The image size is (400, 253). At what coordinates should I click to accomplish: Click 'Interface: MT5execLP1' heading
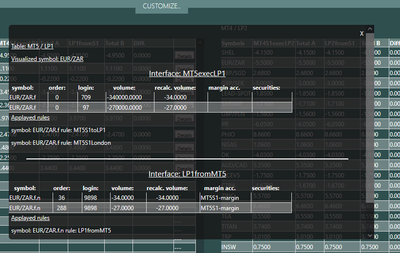click(x=187, y=74)
